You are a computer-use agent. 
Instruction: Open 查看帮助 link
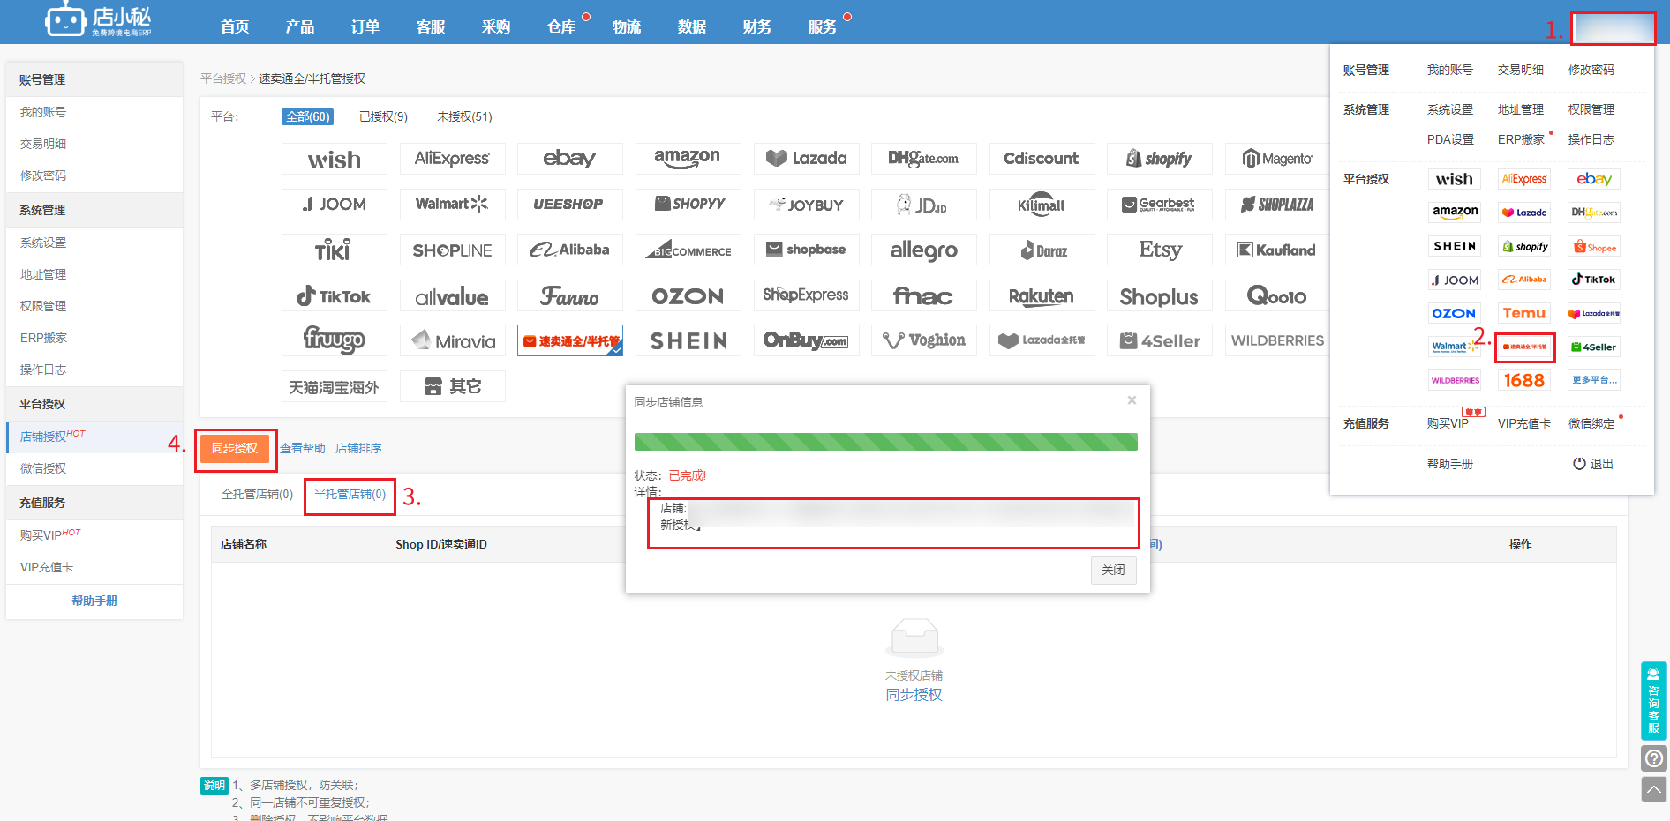pyautogui.click(x=303, y=449)
